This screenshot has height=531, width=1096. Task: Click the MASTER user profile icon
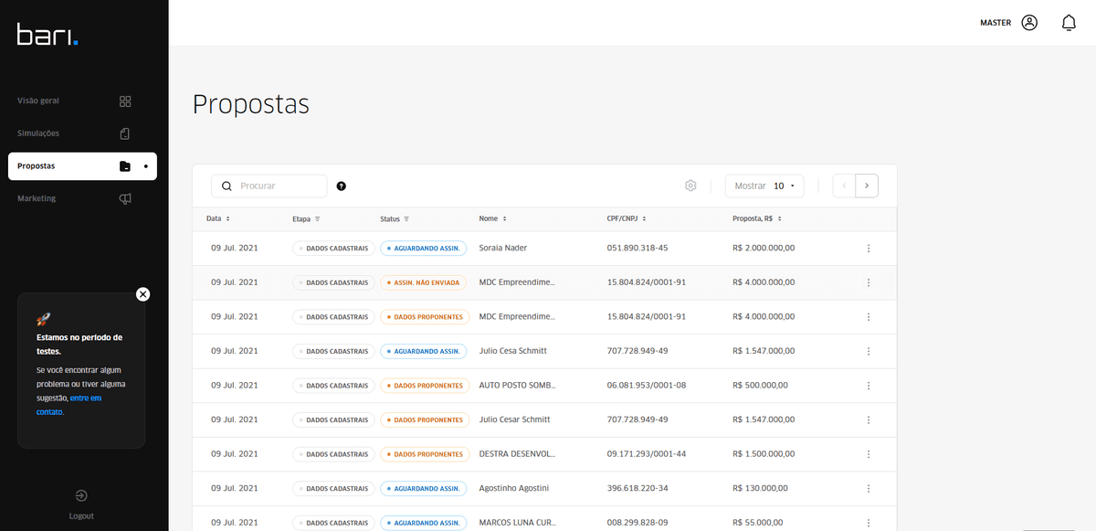pyautogui.click(x=1029, y=23)
